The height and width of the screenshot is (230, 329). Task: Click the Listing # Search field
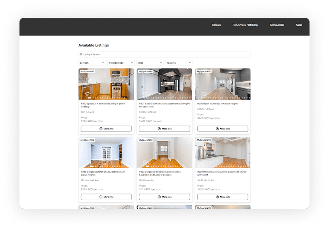pyautogui.click(x=164, y=54)
